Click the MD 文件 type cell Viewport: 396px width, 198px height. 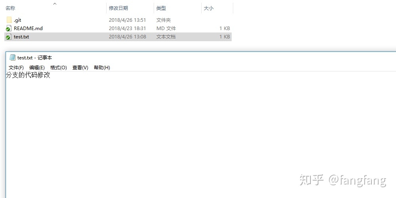coord(166,28)
